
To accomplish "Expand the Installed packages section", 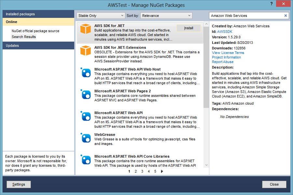I will (x=38, y=14).
